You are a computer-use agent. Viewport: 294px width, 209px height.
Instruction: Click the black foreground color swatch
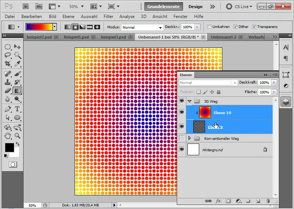[9, 147]
